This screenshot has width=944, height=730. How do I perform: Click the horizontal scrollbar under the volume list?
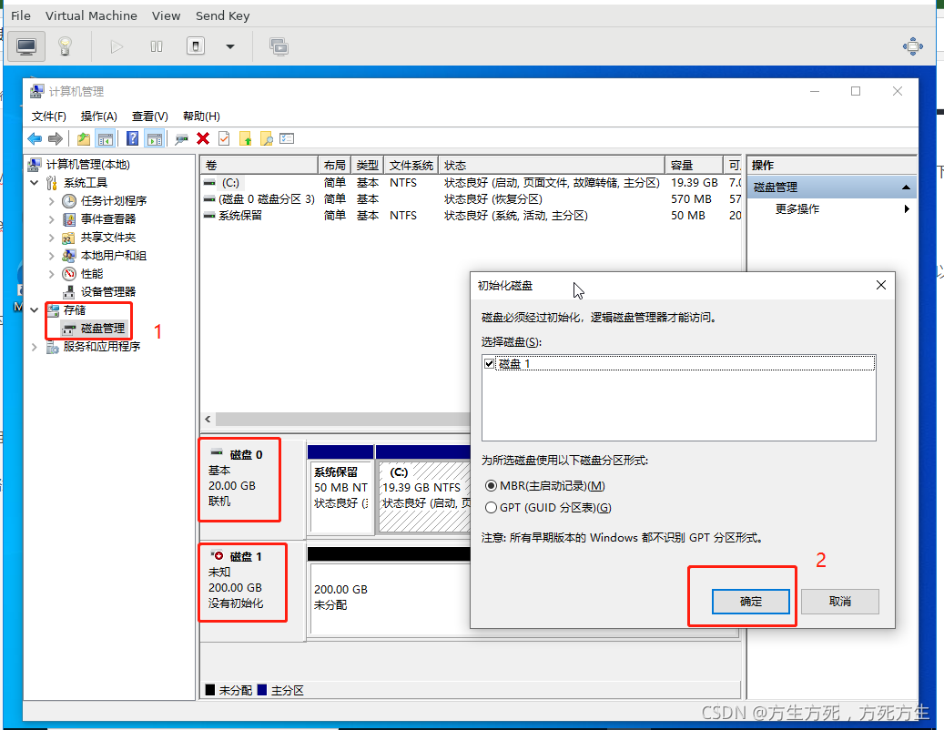click(337, 420)
